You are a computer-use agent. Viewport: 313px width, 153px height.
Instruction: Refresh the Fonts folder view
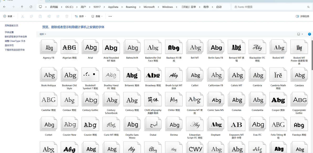[31, 7]
